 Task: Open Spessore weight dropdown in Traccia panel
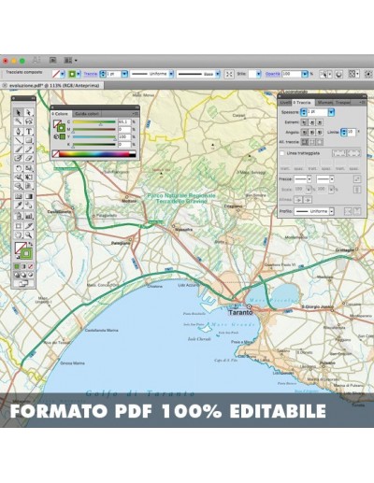[x=331, y=112]
